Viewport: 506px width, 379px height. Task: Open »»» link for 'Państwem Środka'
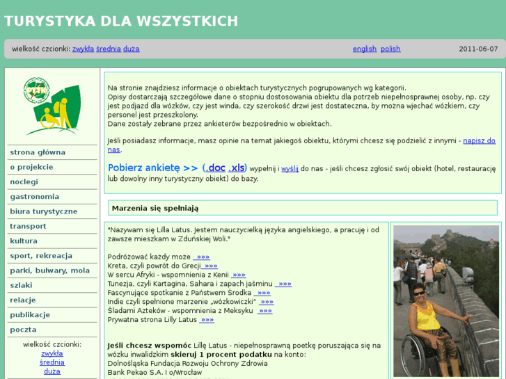(262, 293)
